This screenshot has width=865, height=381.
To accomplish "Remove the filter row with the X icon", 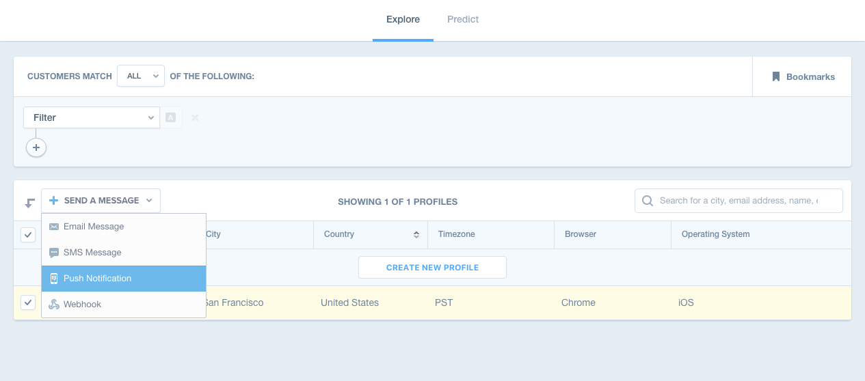I will pyautogui.click(x=195, y=117).
